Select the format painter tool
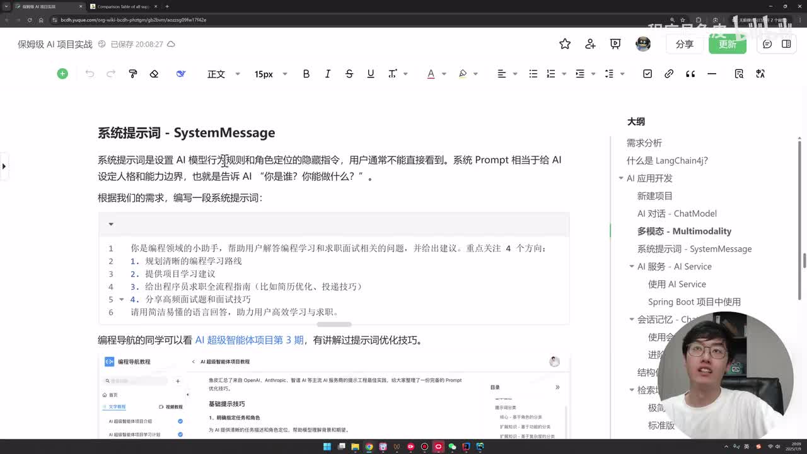The image size is (807, 454). coord(132,74)
